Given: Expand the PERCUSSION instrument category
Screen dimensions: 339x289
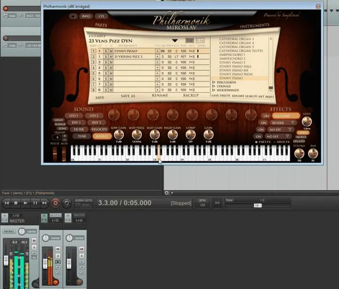Looking at the screenshot, I should click(x=214, y=82).
